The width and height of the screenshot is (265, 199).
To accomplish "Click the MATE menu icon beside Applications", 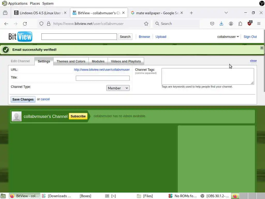I will [x=4, y=3].
